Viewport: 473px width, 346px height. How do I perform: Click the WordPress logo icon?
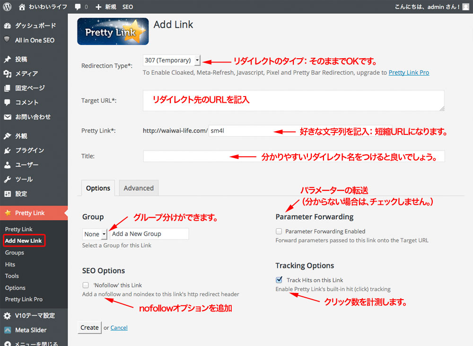point(7,7)
